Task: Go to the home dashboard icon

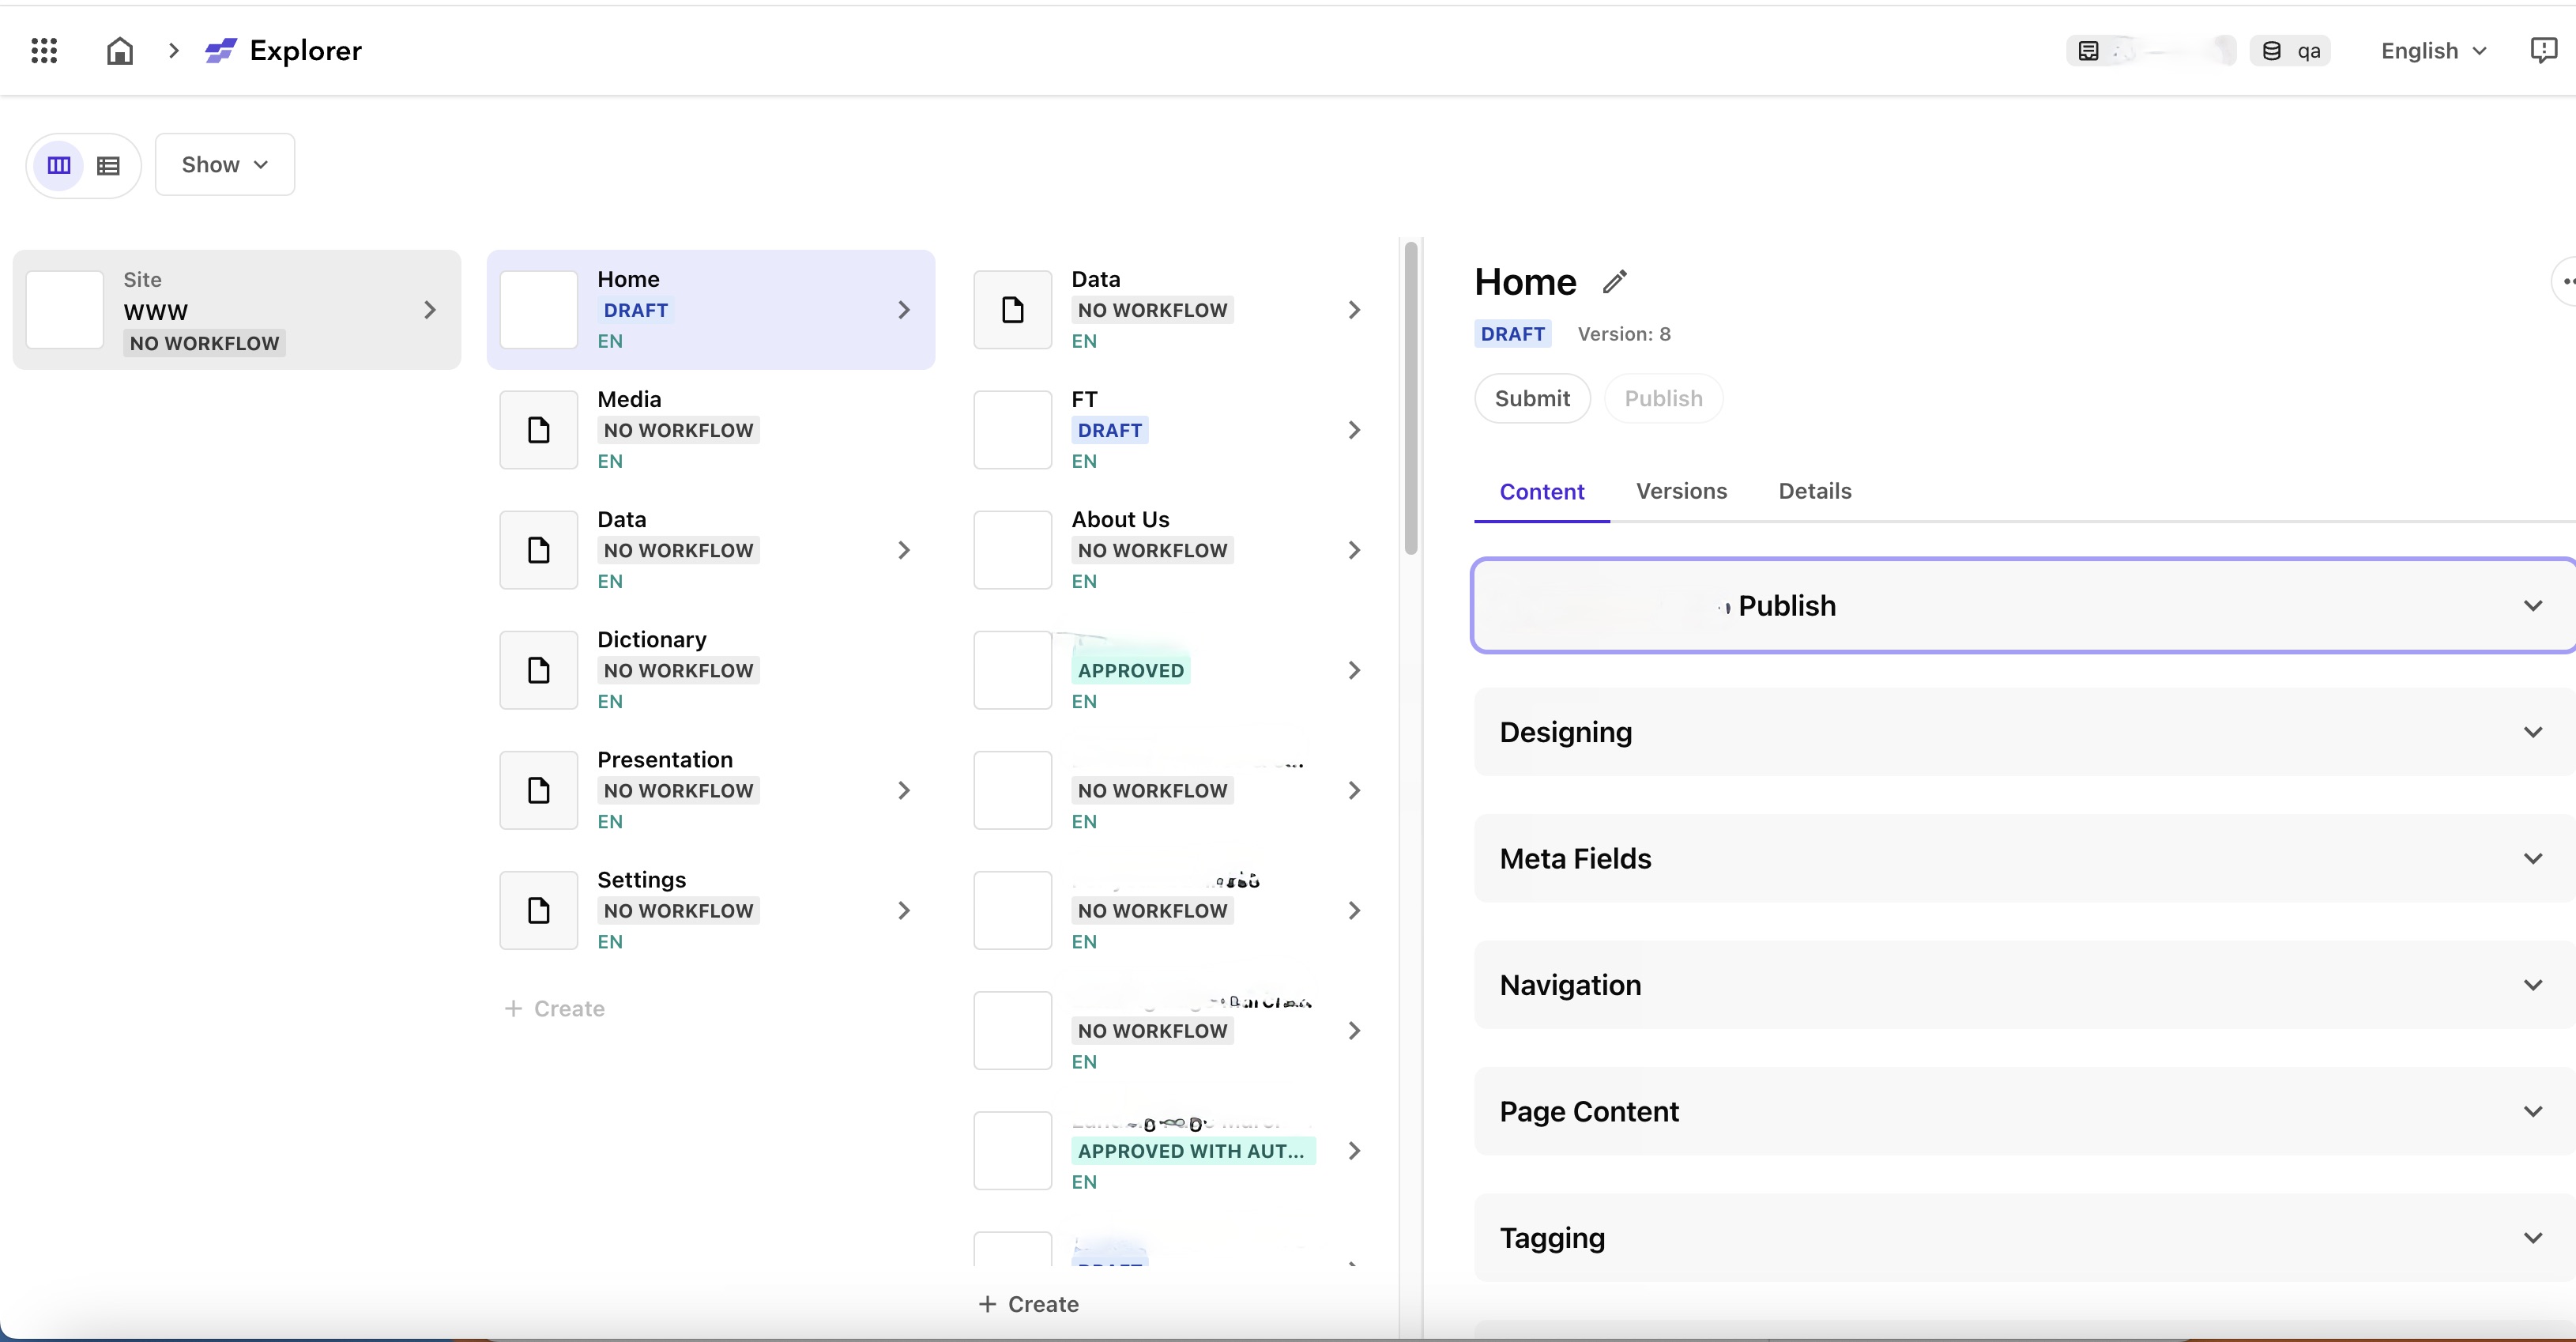Action: [120, 50]
